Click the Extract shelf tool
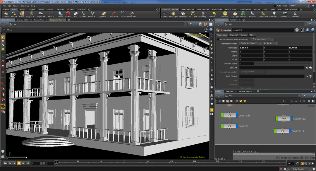Viewport: 316px width, 171px height. point(14,14)
